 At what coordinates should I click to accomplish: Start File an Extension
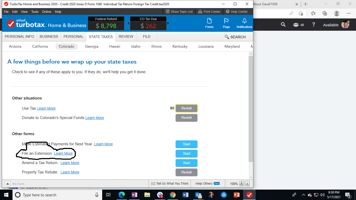click(x=187, y=154)
